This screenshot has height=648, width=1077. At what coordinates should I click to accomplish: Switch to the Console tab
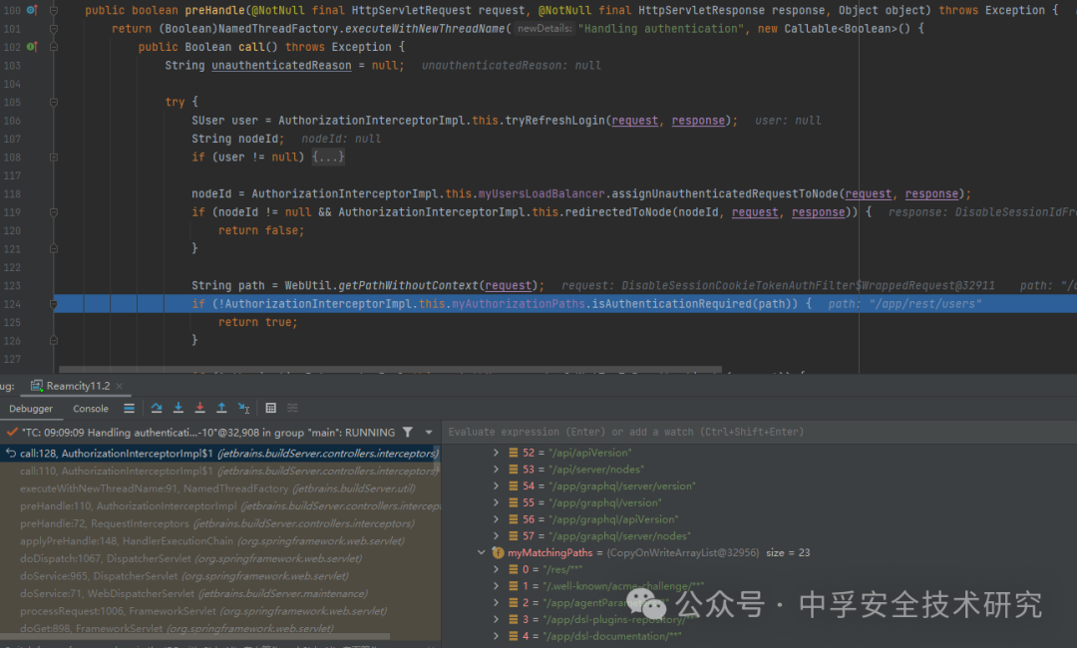click(91, 409)
